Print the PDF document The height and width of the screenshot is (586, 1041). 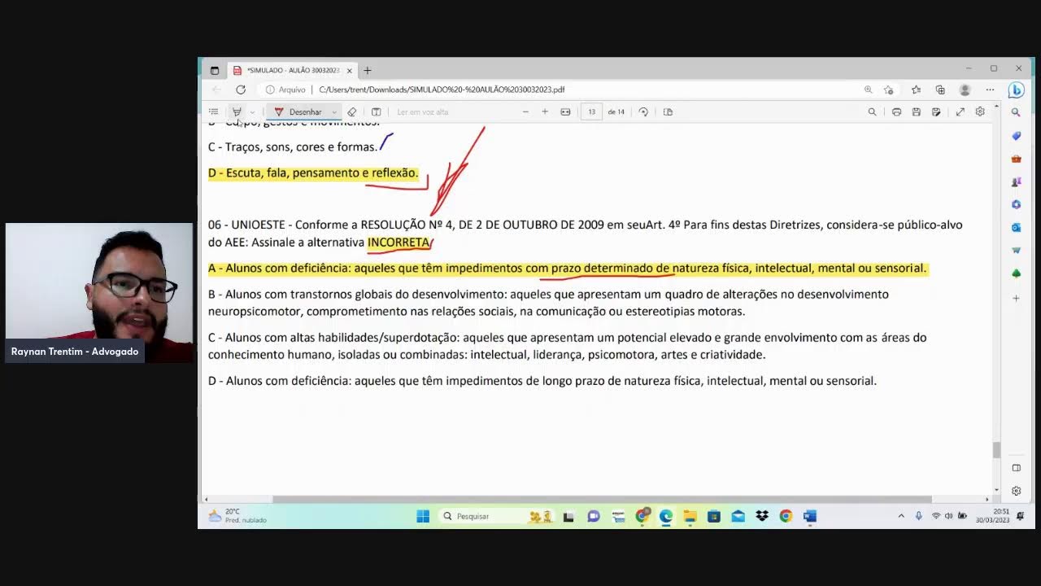click(896, 112)
